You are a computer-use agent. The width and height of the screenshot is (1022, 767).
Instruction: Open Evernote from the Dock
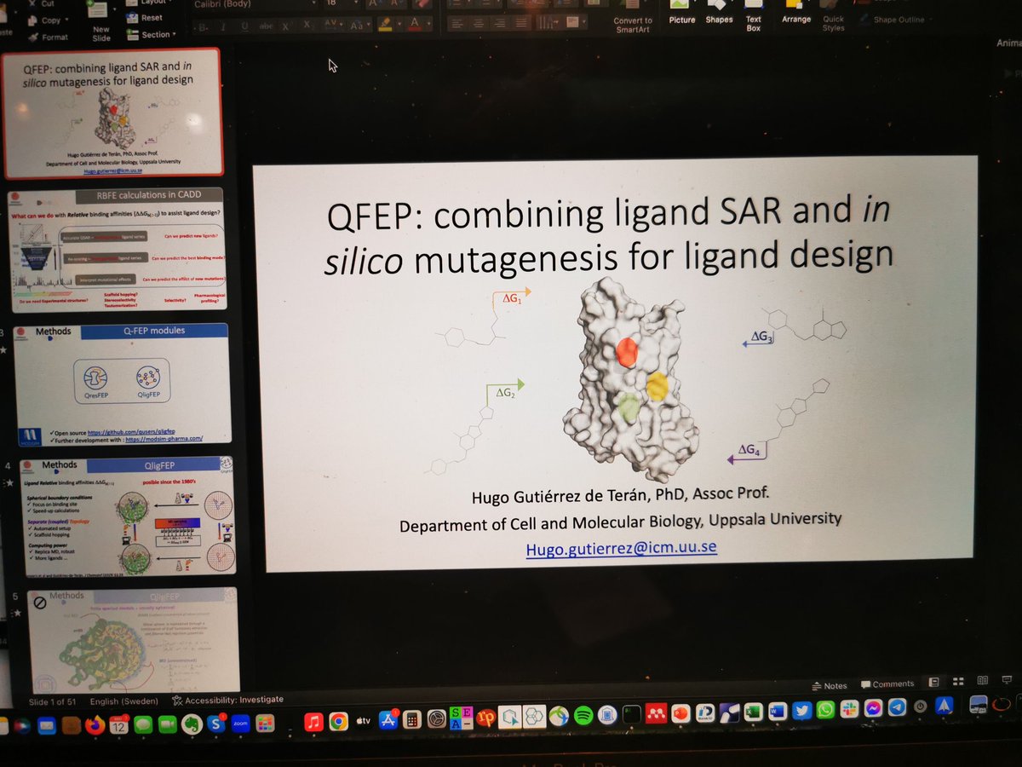click(x=191, y=724)
